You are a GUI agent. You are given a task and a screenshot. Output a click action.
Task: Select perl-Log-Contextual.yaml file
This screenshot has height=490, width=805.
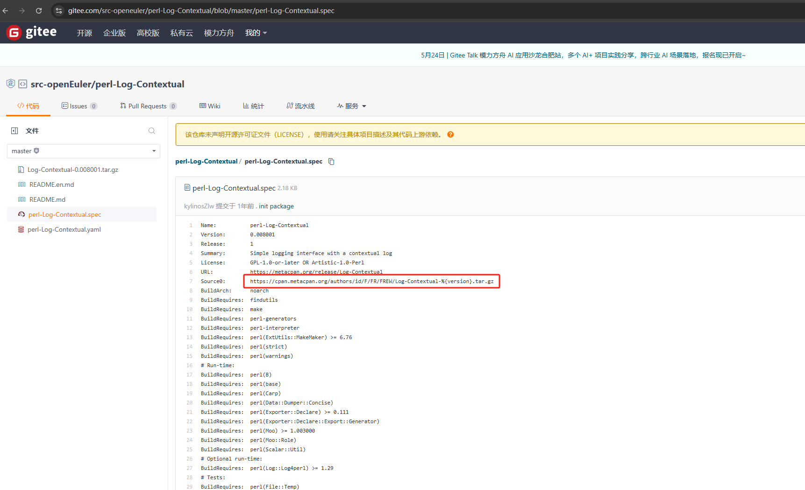pyautogui.click(x=64, y=229)
